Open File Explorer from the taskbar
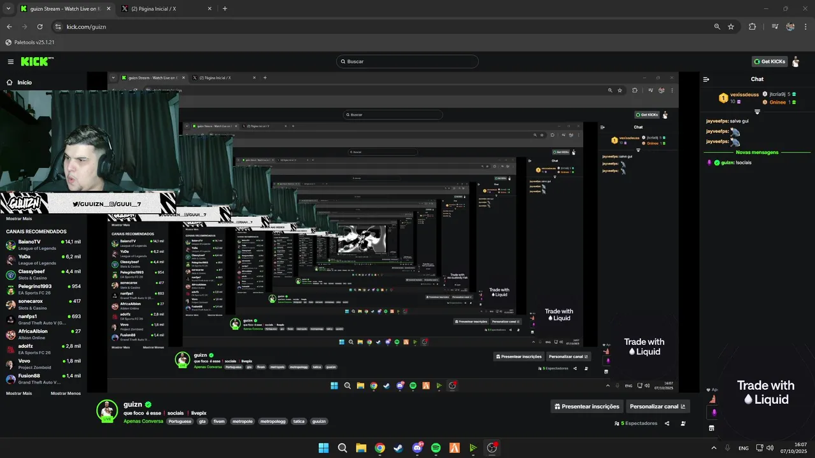The image size is (815, 458). 361,448
